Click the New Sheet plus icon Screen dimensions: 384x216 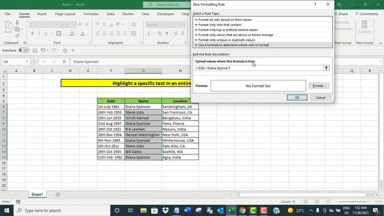(x=58, y=194)
